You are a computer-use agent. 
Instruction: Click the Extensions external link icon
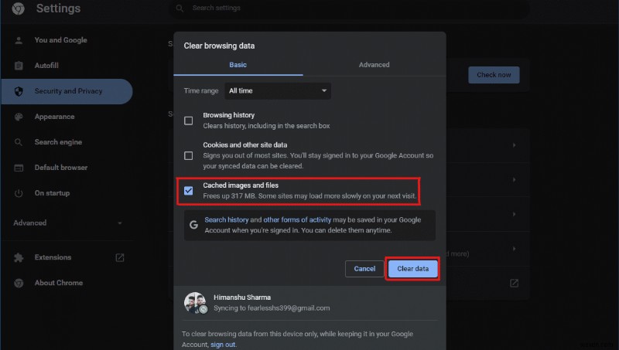click(120, 257)
